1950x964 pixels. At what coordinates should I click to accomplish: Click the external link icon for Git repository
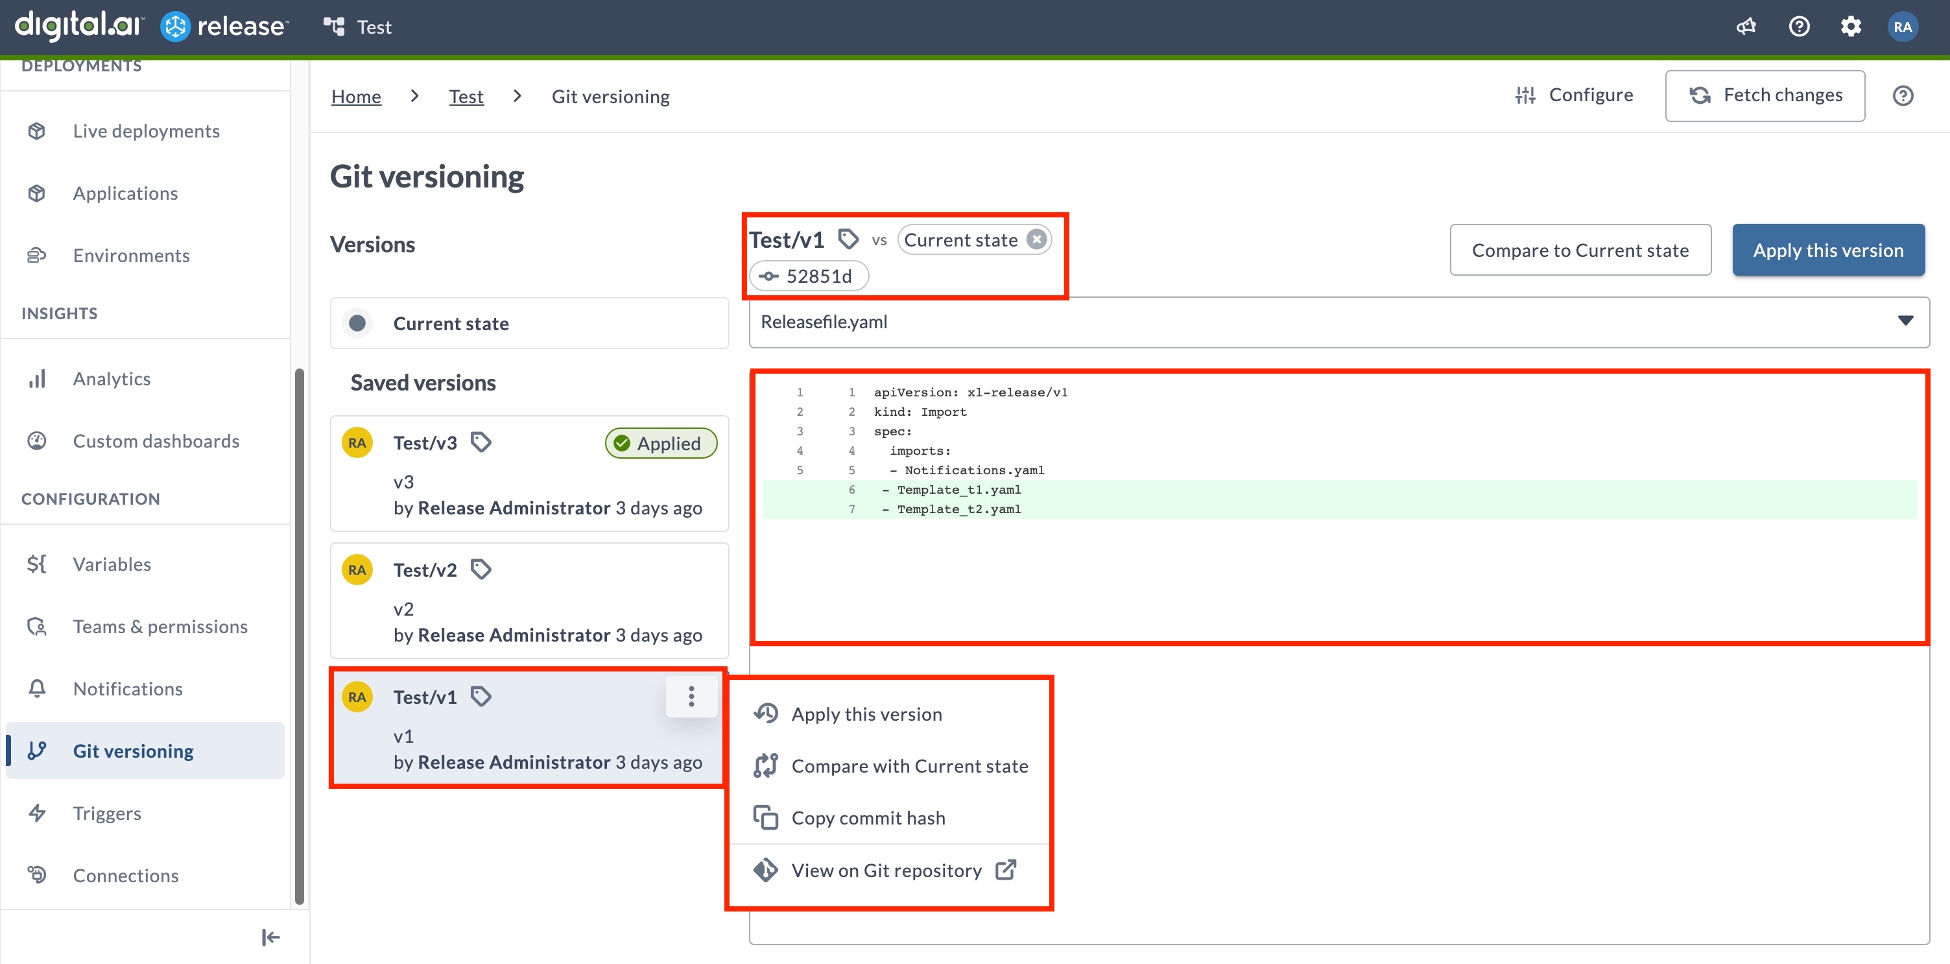click(x=1005, y=869)
